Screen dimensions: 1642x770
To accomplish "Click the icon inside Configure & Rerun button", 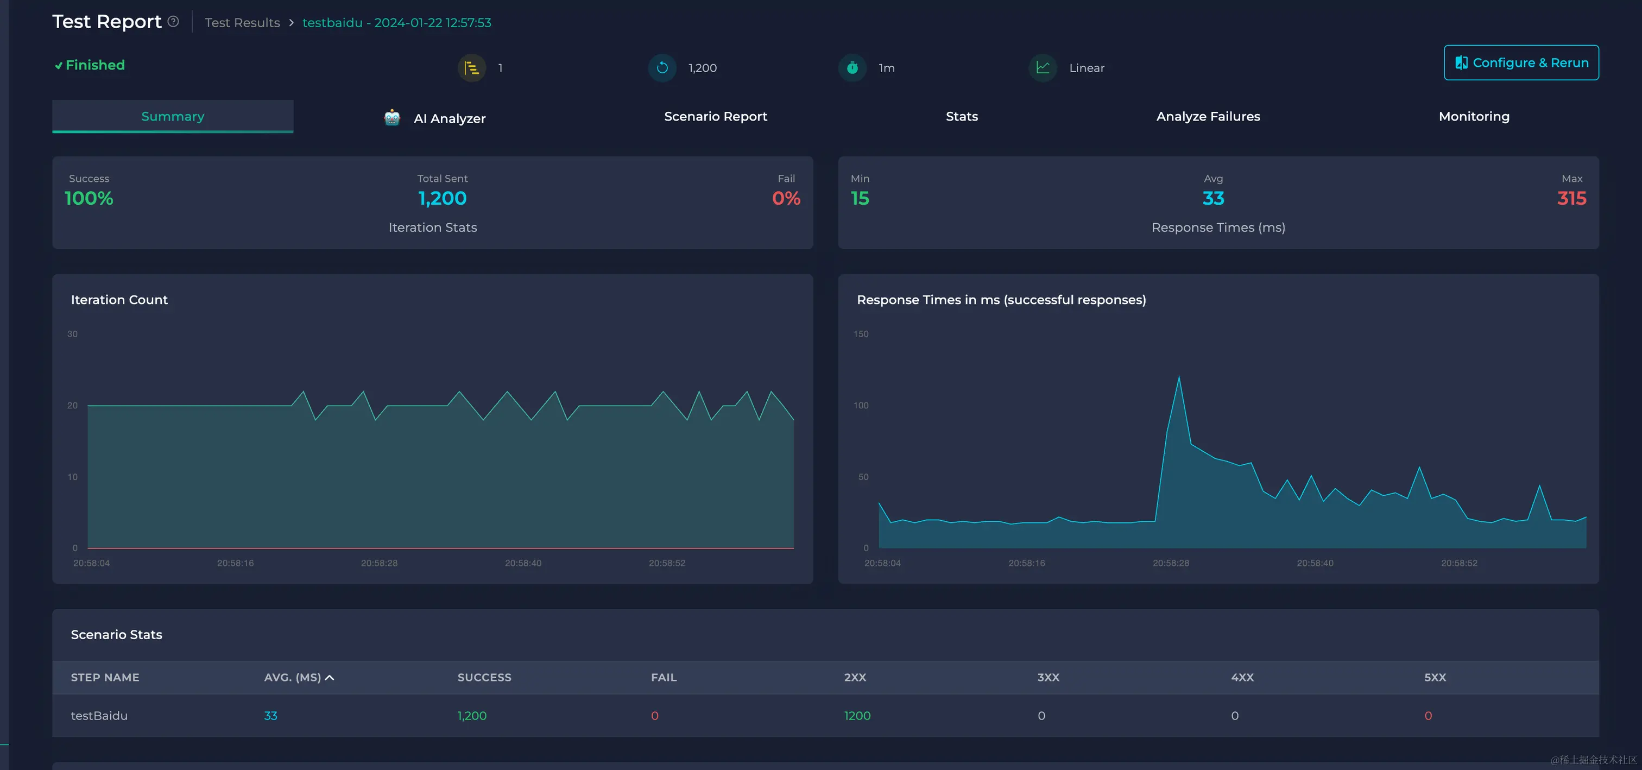I will point(1461,62).
